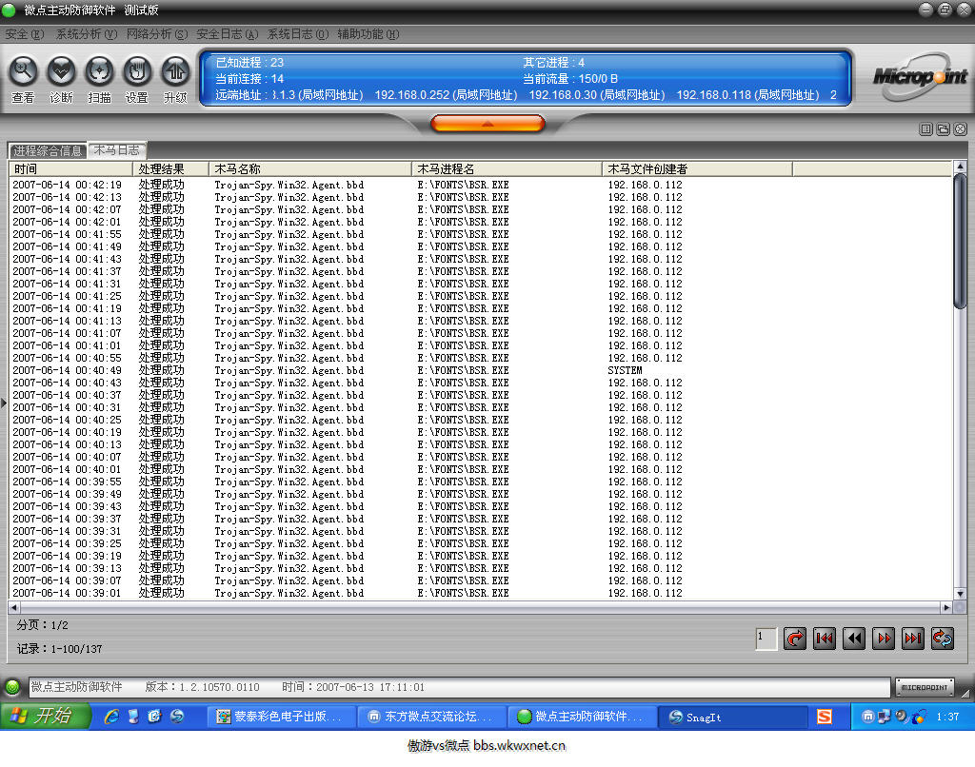The height and width of the screenshot is (767, 975).
Task: Jump to the first page of records
Action: click(x=825, y=639)
